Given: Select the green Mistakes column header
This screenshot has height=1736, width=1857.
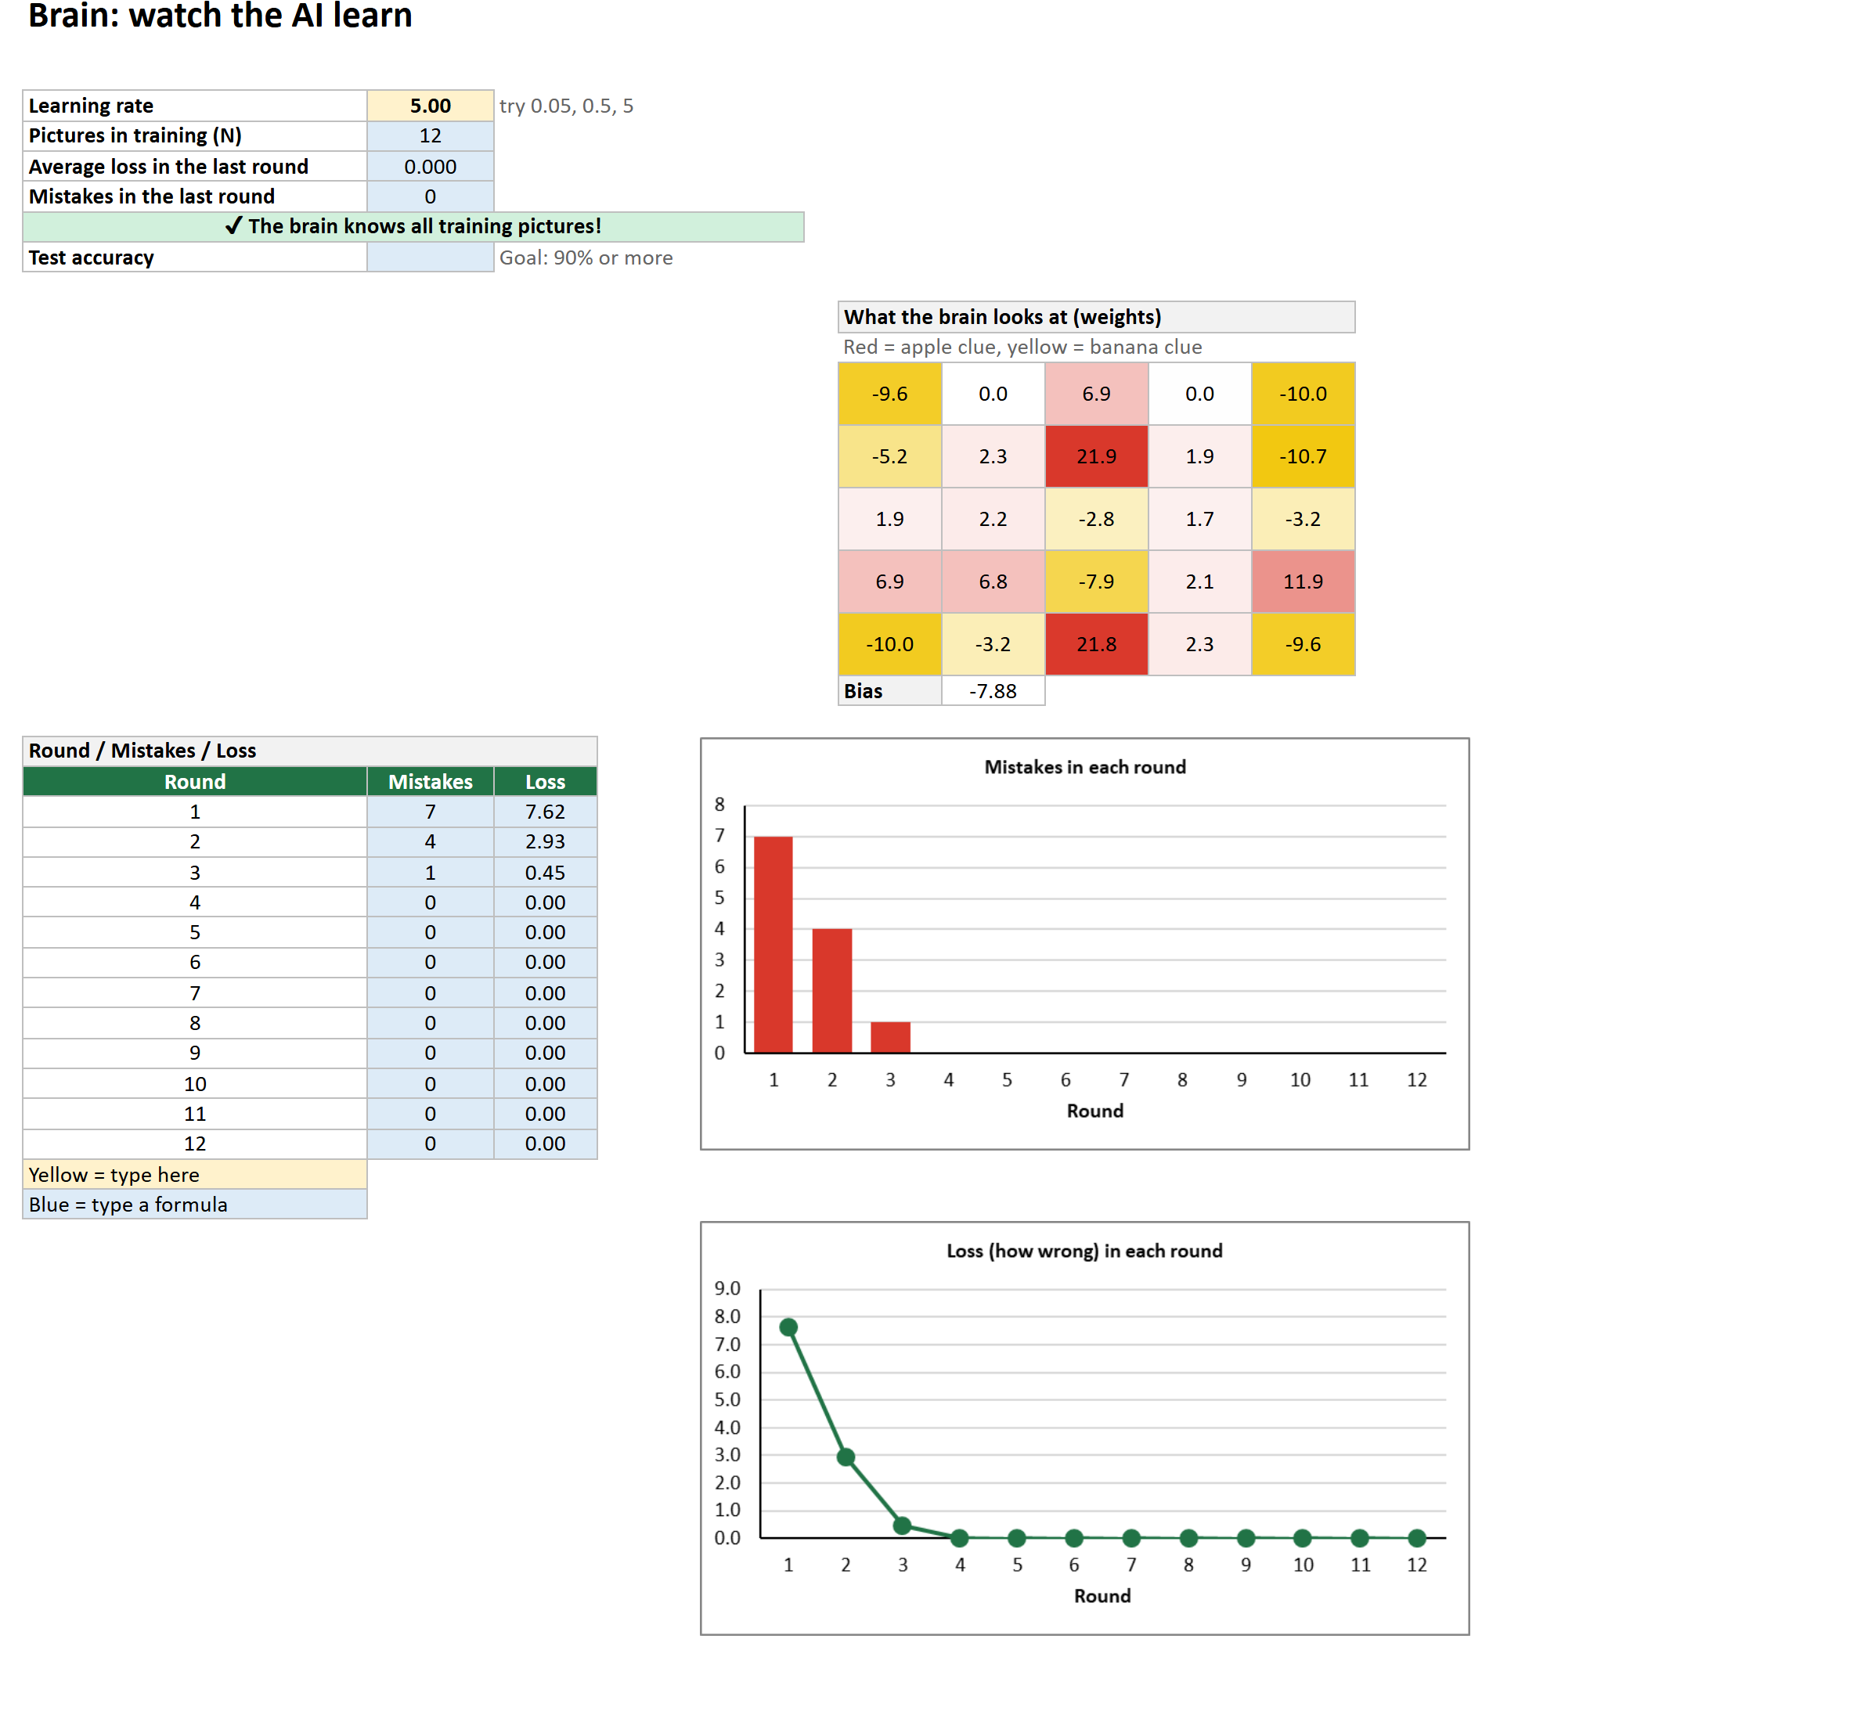Looking at the screenshot, I should [x=430, y=782].
